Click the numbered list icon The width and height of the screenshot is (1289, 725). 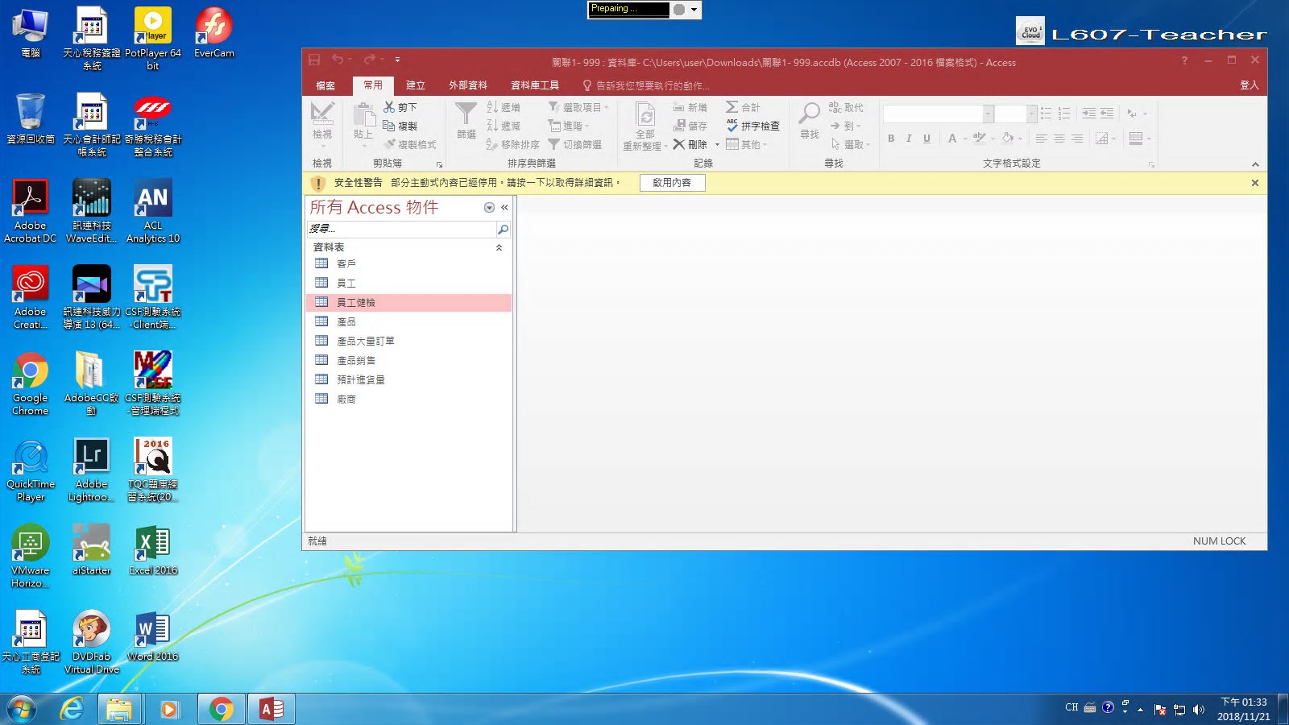(x=1064, y=114)
